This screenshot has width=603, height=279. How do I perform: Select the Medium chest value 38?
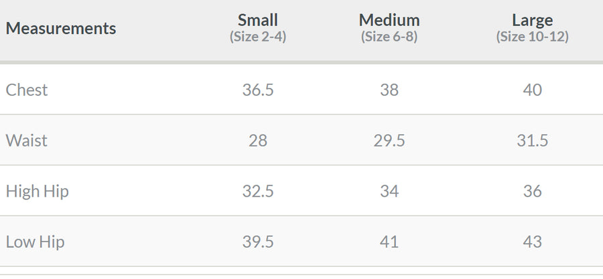(x=389, y=90)
